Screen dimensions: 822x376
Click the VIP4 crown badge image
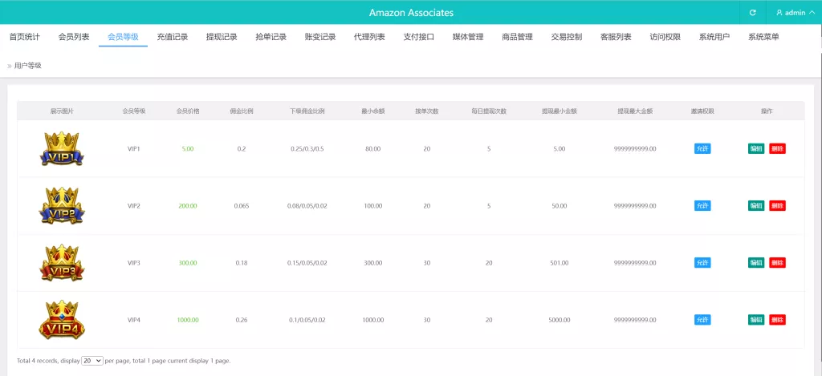[x=62, y=320]
